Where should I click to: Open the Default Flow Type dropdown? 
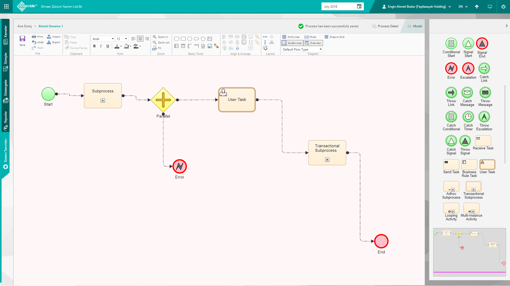pos(302,50)
